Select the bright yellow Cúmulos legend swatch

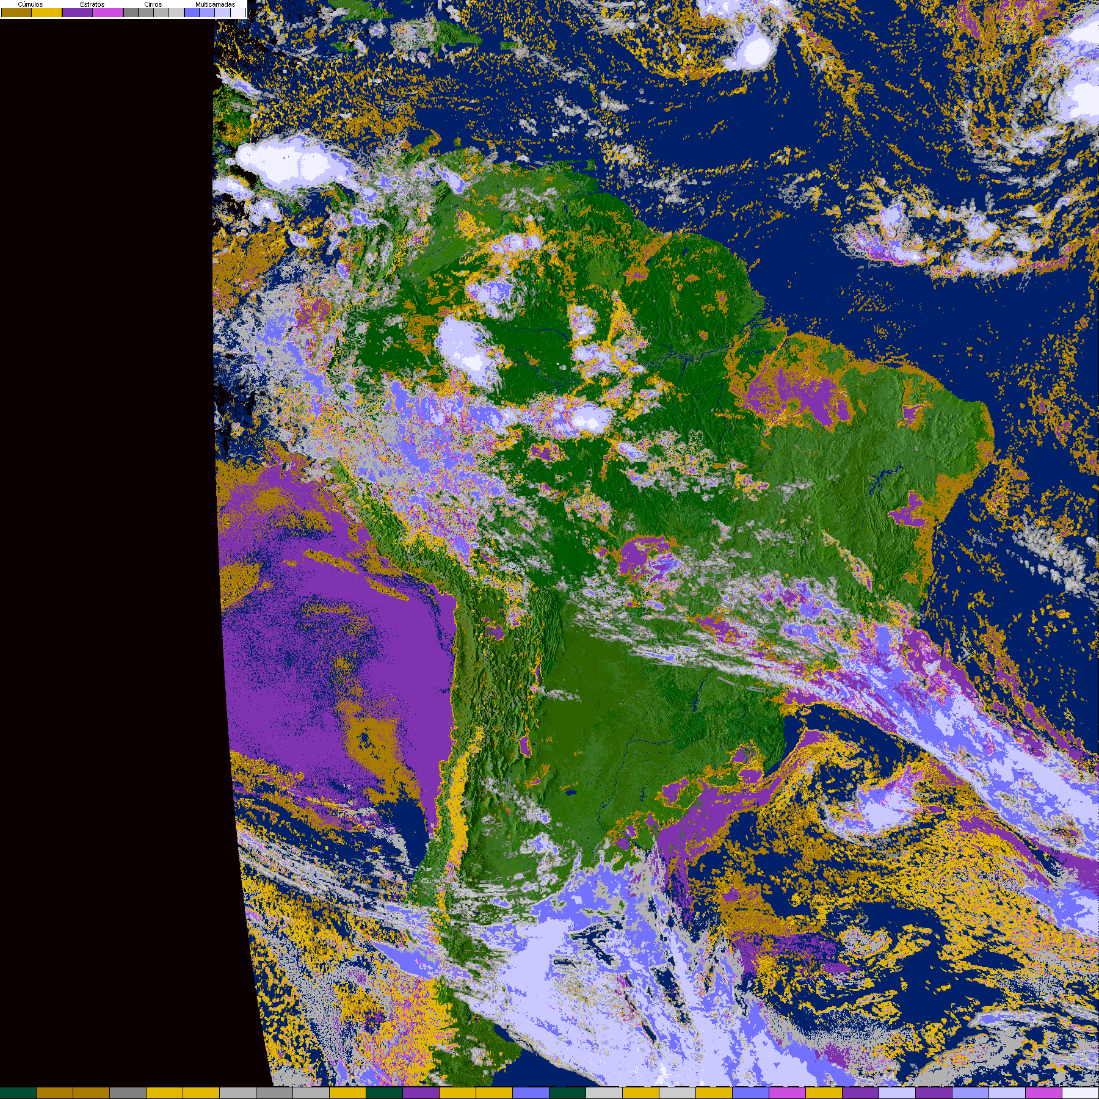coord(47,12)
